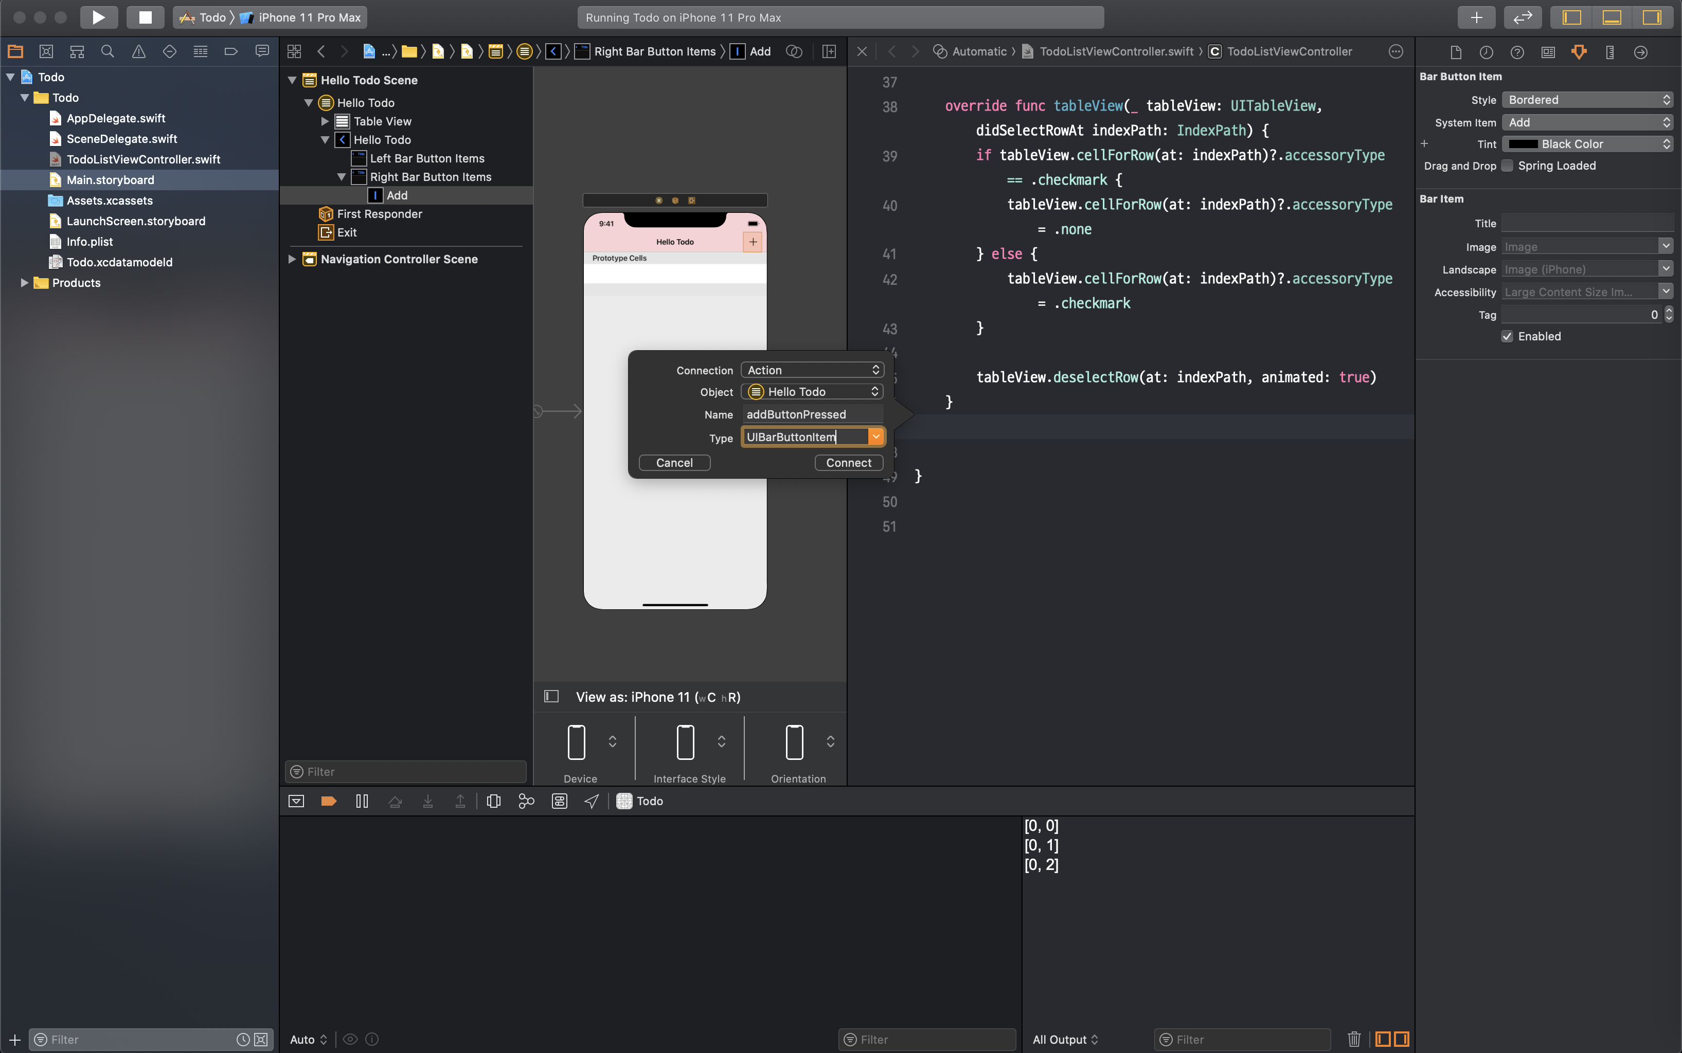Toggle the Spring Loaded checkbox
Image resolution: width=1682 pixels, height=1053 pixels.
pyautogui.click(x=1507, y=166)
